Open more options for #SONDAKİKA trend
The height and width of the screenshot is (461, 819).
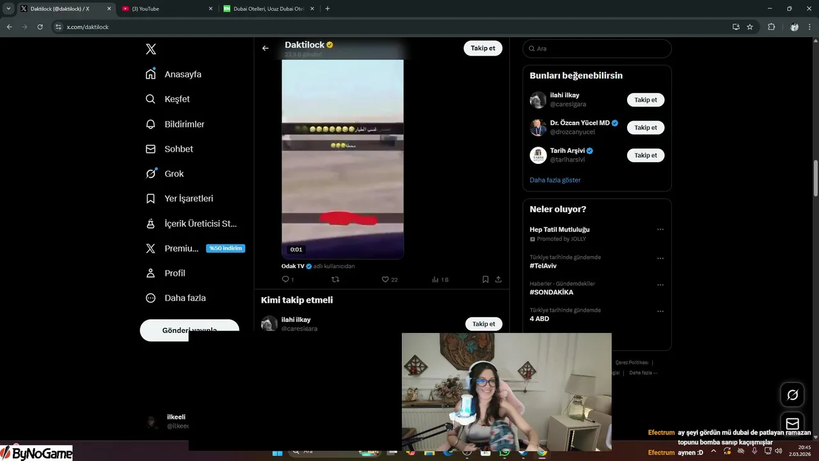(660, 285)
